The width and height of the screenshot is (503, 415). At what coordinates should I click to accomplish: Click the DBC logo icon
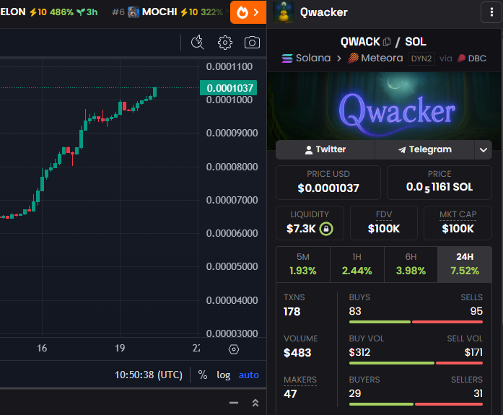click(x=461, y=58)
